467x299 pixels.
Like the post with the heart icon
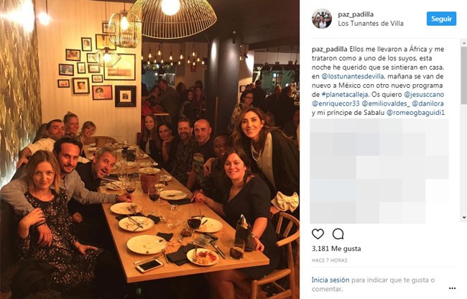[318, 234]
